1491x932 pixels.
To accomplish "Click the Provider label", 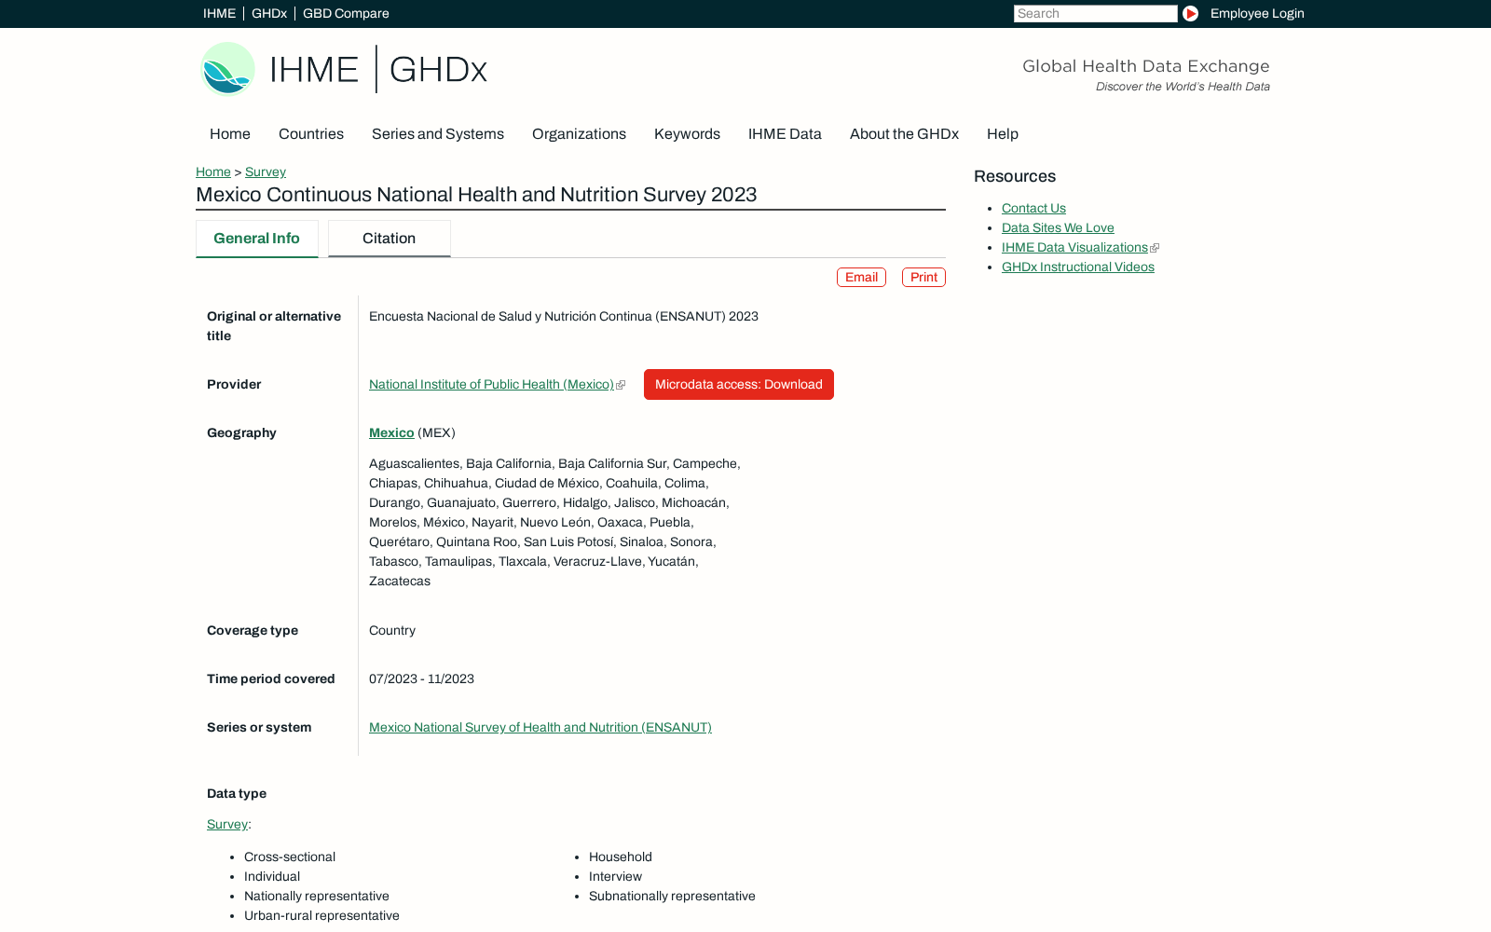I will click(x=234, y=384).
